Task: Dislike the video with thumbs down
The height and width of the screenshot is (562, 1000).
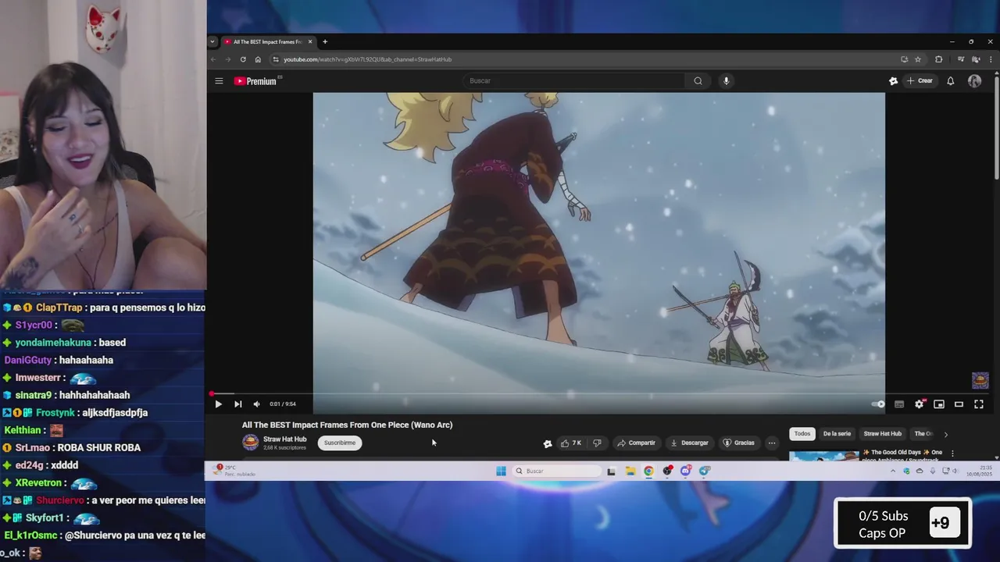Action: click(x=597, y=443)
